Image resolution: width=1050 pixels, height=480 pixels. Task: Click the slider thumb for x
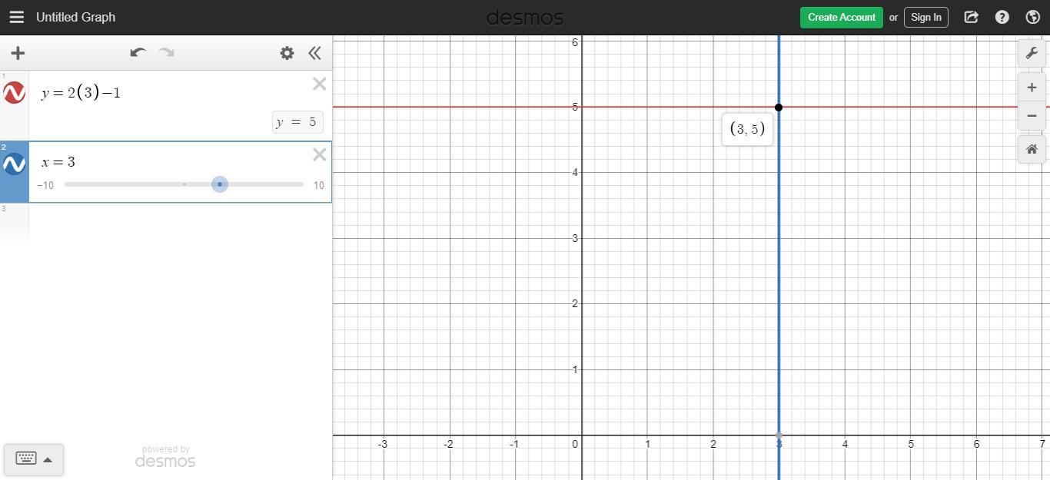pyautogui.click(x=220, y=184)
